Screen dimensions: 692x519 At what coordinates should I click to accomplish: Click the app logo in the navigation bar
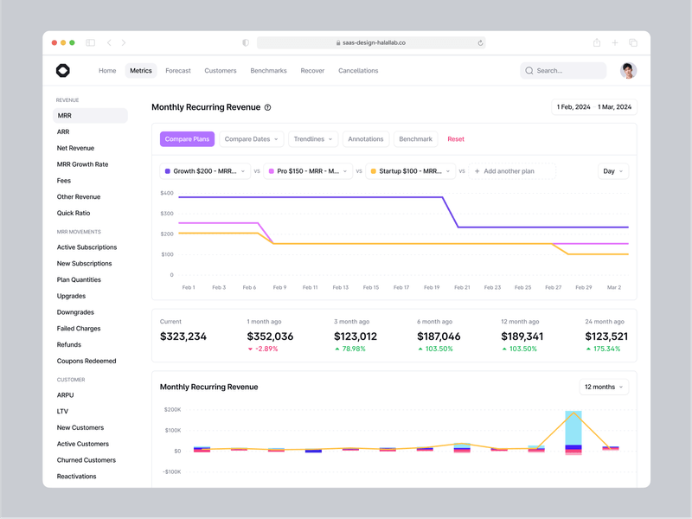coord(64,70)
